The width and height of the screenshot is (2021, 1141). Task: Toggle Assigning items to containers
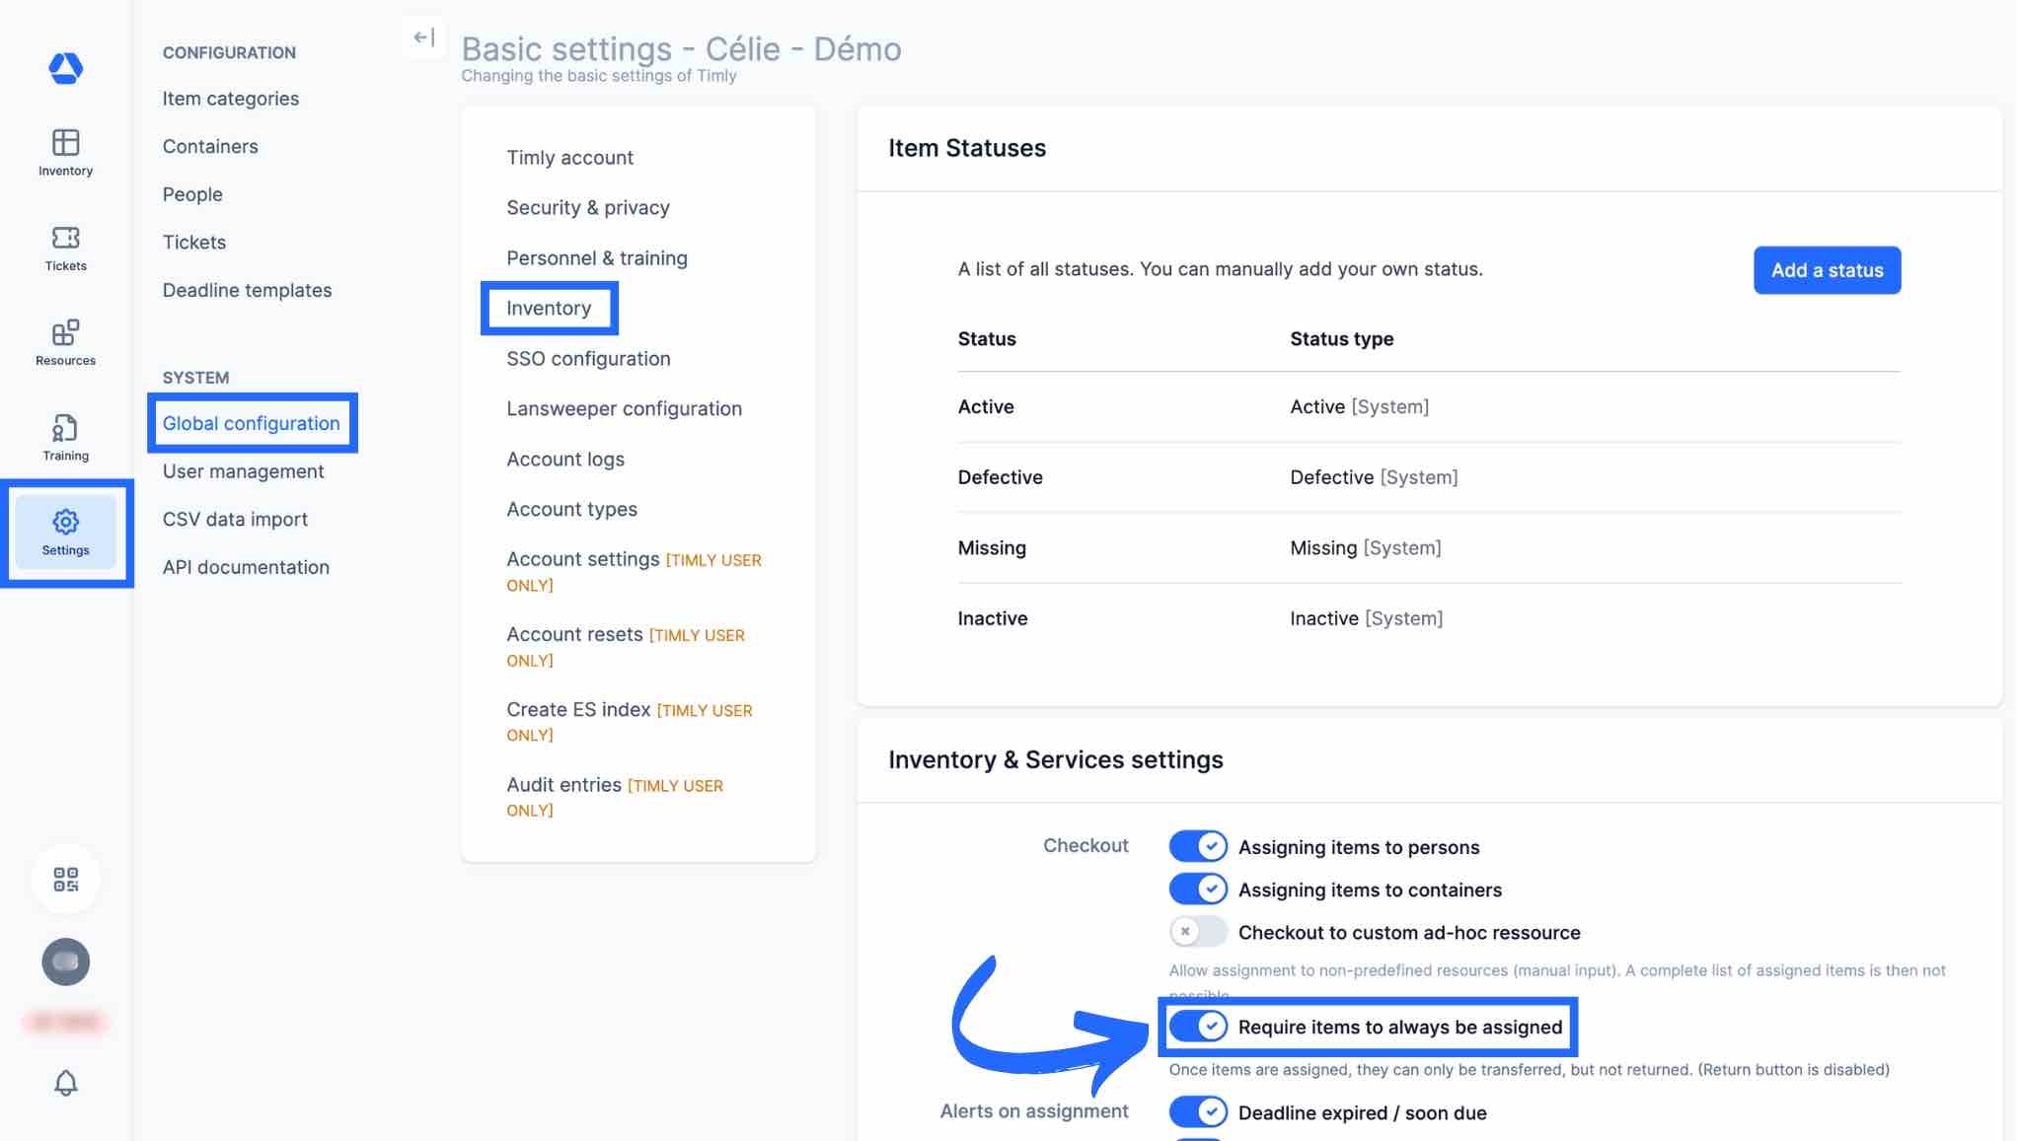coord(1198,889)
